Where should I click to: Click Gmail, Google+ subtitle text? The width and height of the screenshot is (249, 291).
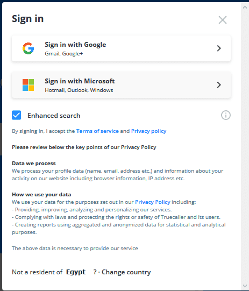point(64,54)
